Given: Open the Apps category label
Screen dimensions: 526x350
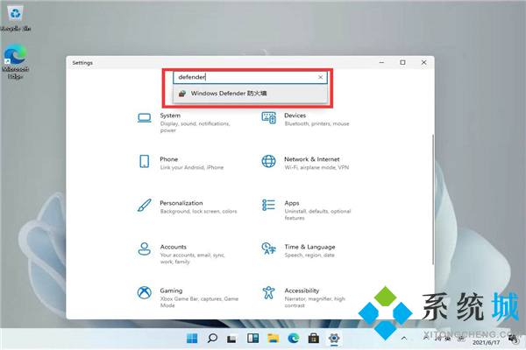Looking at the screenshot, I should [x=292, y=203].
